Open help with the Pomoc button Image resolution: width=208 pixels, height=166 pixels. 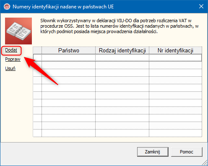pos(187,152)
